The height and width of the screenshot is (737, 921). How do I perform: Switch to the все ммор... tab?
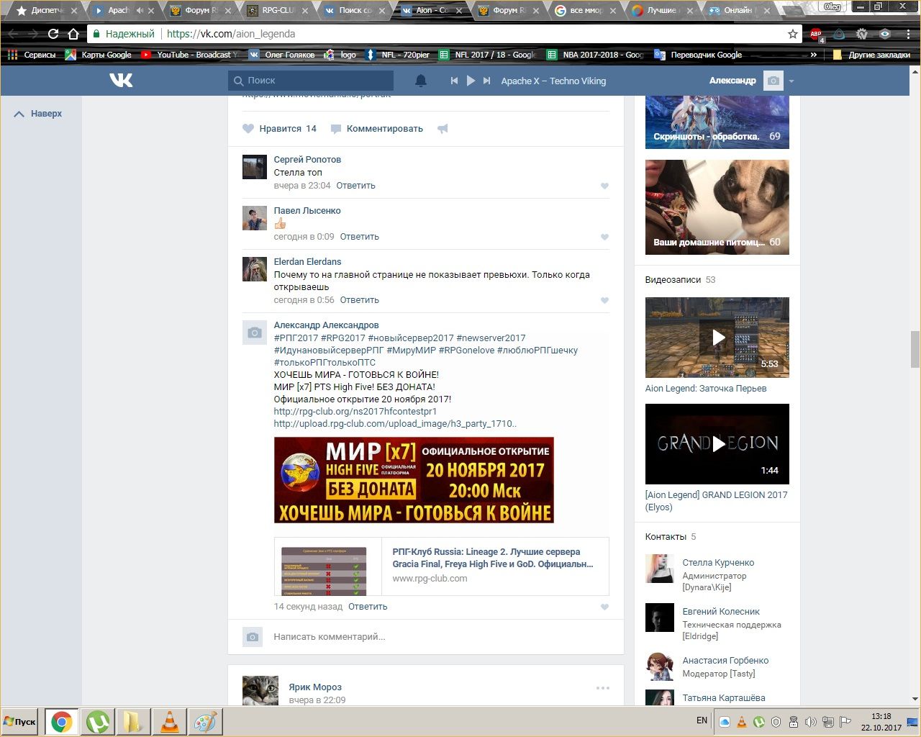tap(586, 11)
